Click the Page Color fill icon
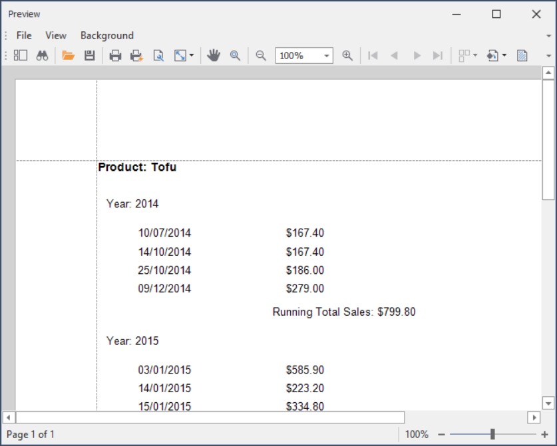Screen dimensions: 557x446 click(x=492, y=56)
